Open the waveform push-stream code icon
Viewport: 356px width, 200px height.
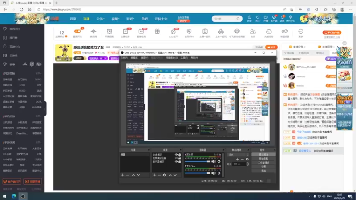(93, 31)
